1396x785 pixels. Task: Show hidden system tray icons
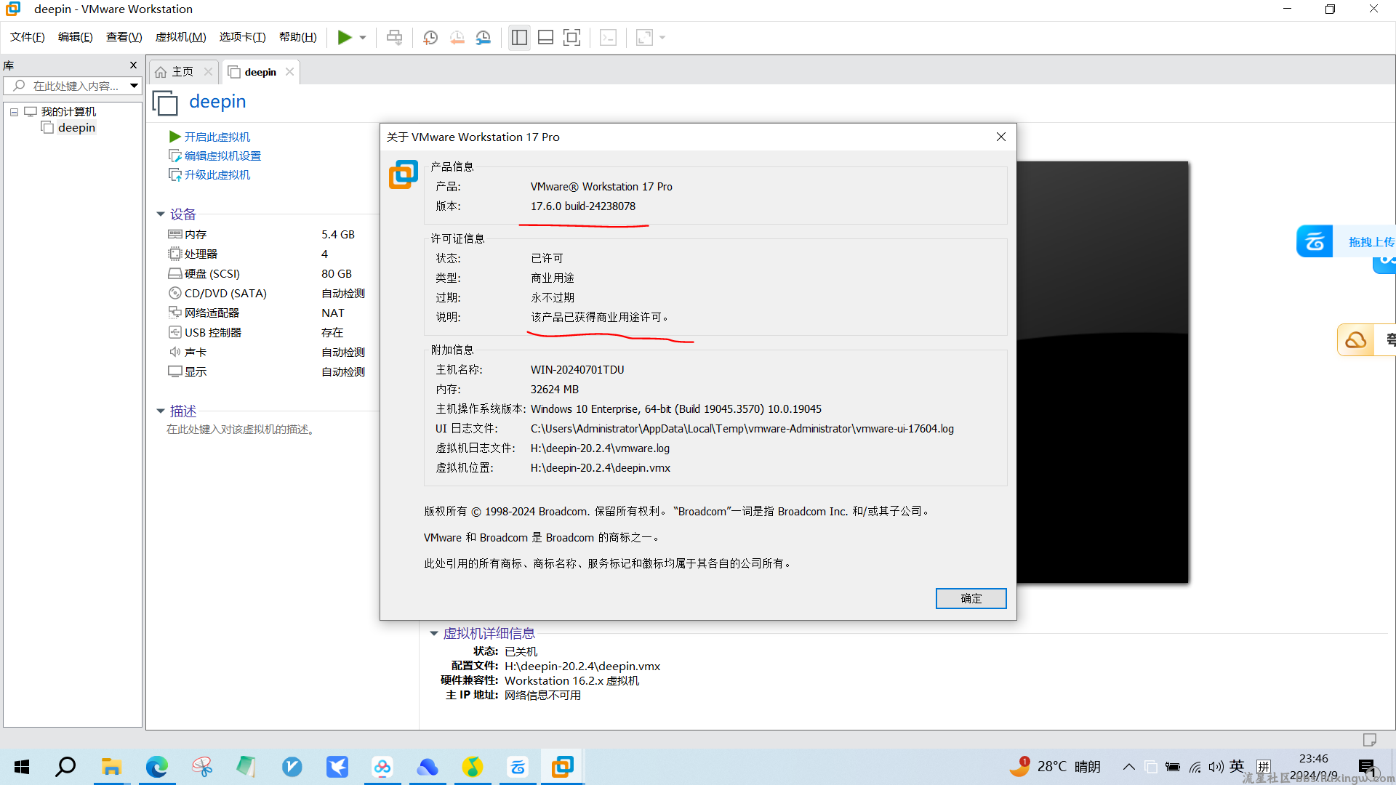(1128, 767)
